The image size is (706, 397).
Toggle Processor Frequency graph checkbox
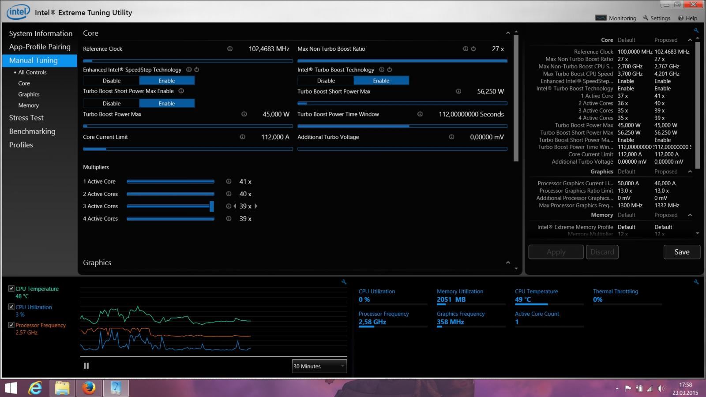tap(11, 325)
